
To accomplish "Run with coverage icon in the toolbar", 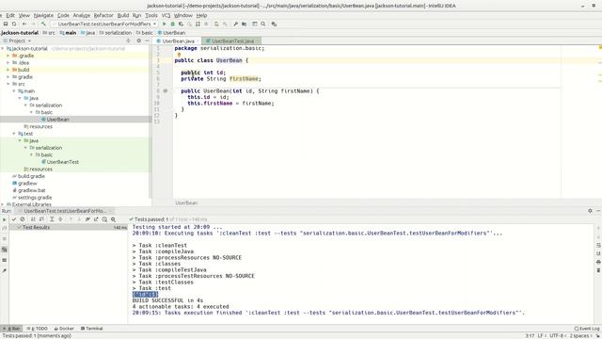I will tap(181, 24).
